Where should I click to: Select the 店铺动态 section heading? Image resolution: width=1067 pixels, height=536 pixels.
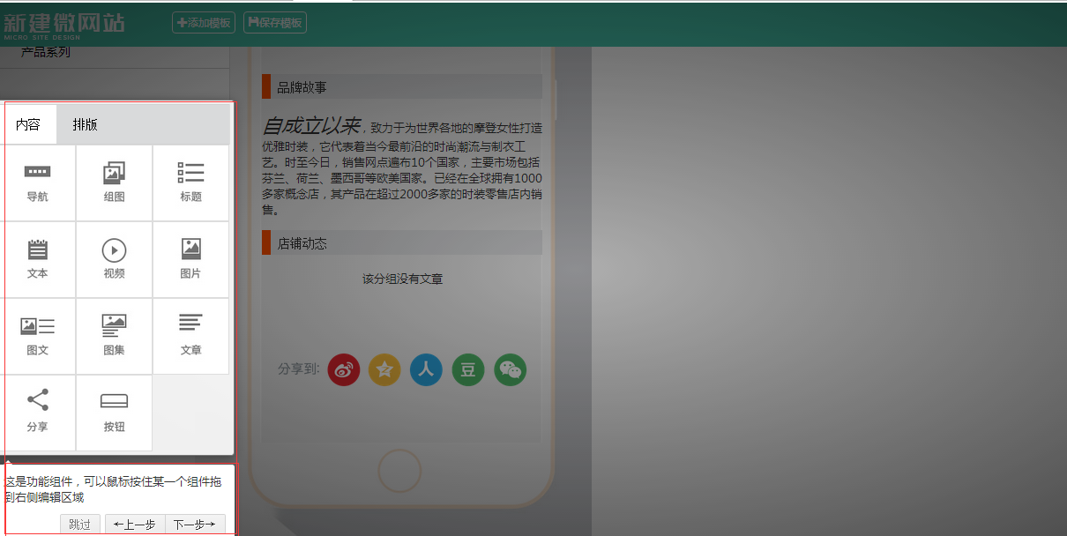click(x=402, y=243)
